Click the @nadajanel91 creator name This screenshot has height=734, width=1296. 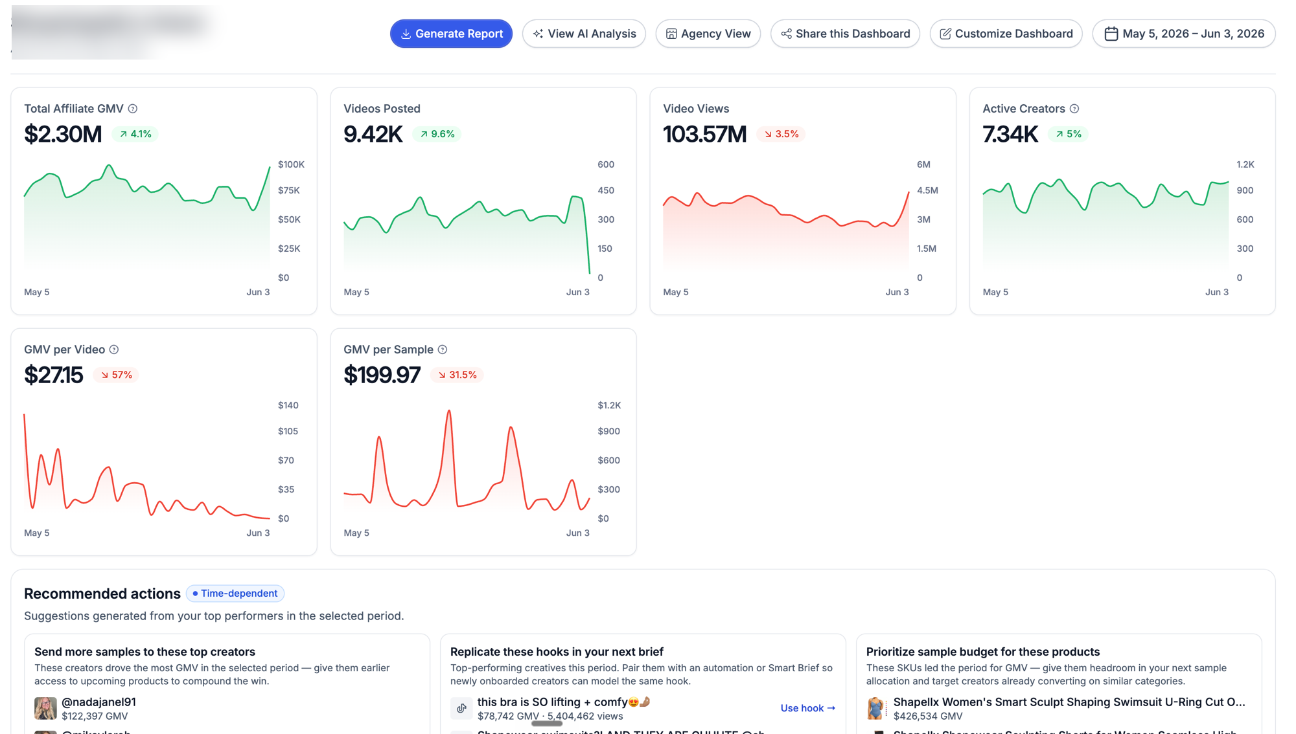pos(98,702)
